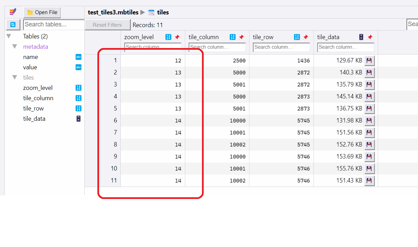Save tile_data blob of row 11

point(369,181)
